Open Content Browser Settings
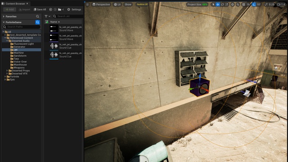 [x=74, y=9]
